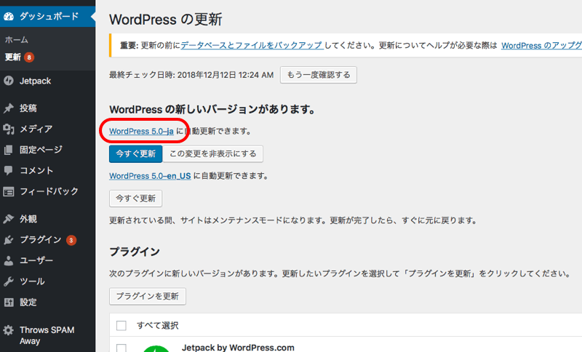This screenshot has width=582, height=352.
Task: Click the もう一度確認する button
Action: pos(318,74)
